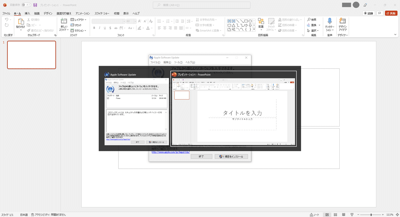Image resolution: width=400 pixels, height=217 pixels.
Task: Click the Redo arrow icon
Action: point(7,26)
